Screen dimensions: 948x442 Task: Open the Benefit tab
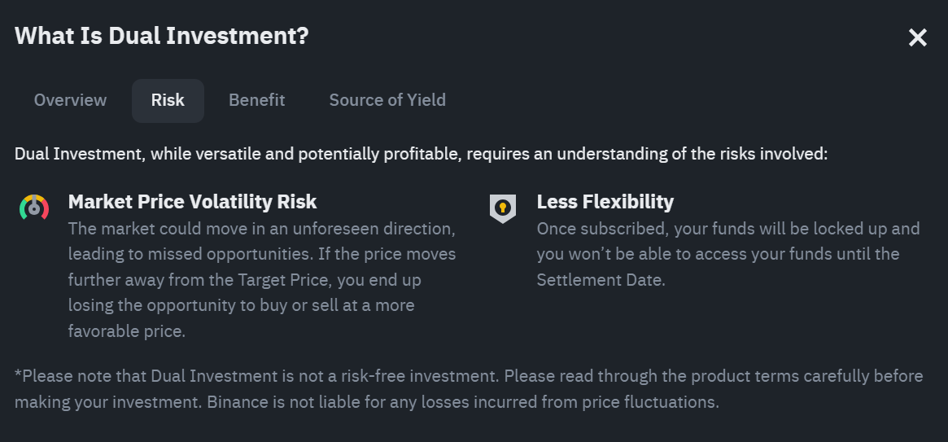256,100
